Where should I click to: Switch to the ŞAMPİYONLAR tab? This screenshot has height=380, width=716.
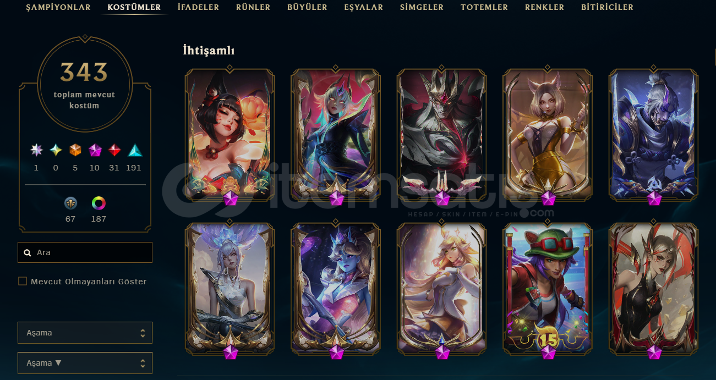tap(58, 7)
